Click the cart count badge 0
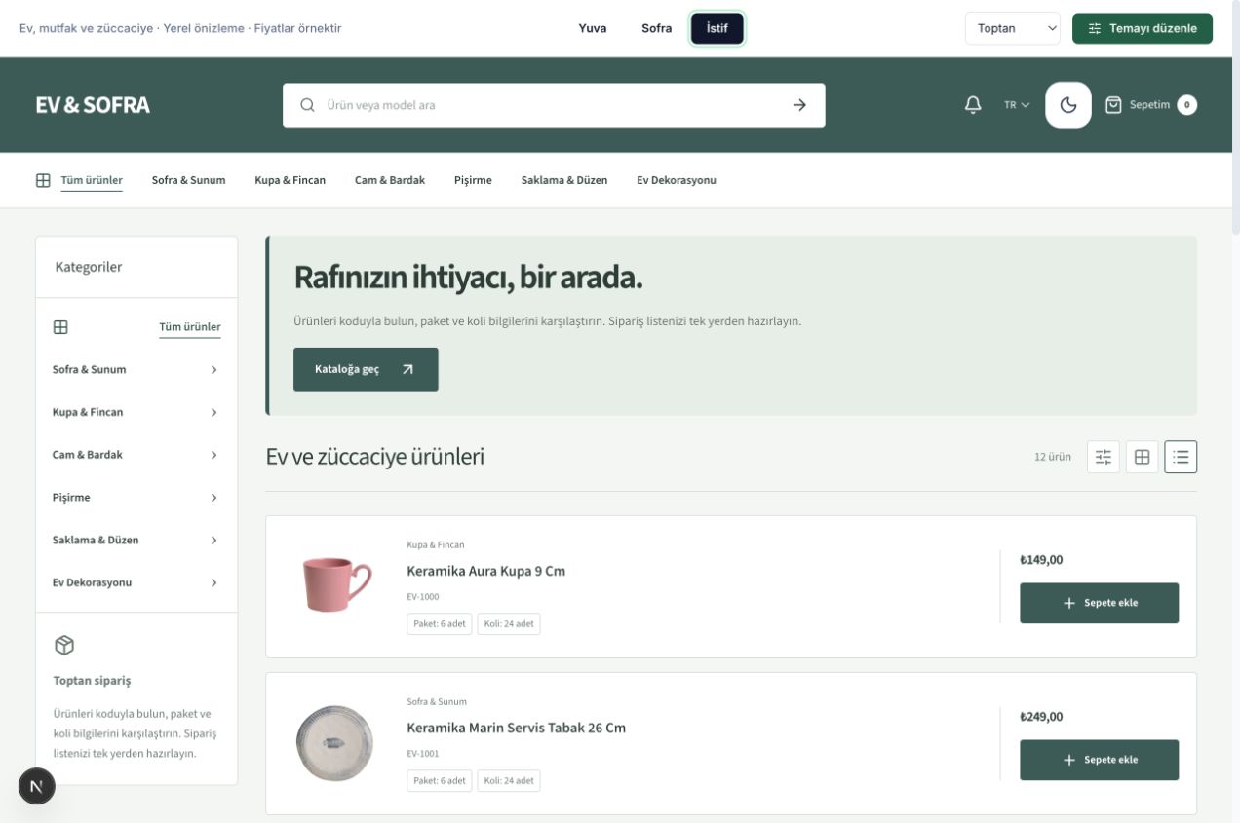1240x823 pixels. click(1186, 105)
